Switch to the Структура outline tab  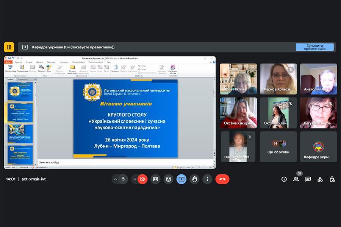click(x=22, y=79)
